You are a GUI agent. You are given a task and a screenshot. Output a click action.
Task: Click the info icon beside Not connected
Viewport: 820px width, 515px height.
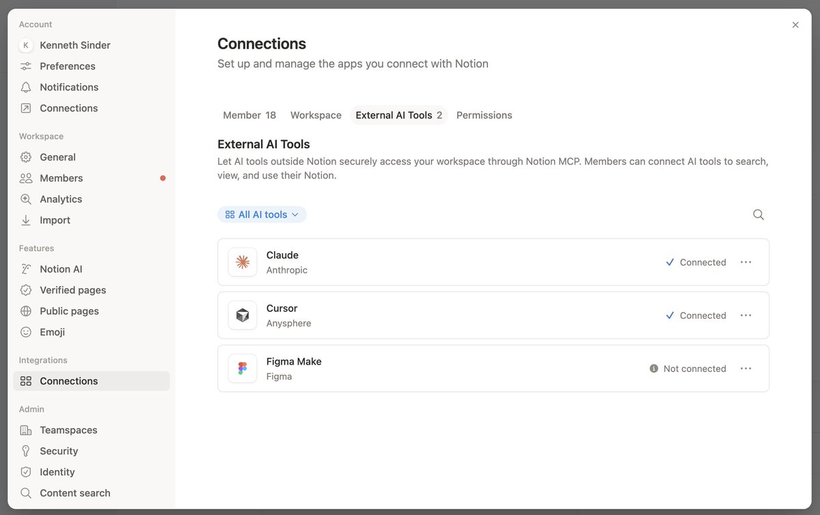pyautogui.click(x=654, y=369)
